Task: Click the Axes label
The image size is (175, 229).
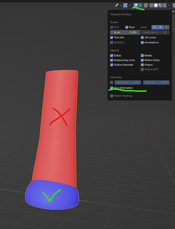Action: click(x=144, y=27)
